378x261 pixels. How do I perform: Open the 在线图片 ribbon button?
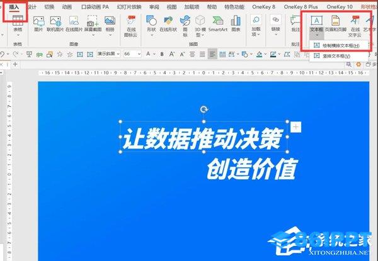coord(74,23)
